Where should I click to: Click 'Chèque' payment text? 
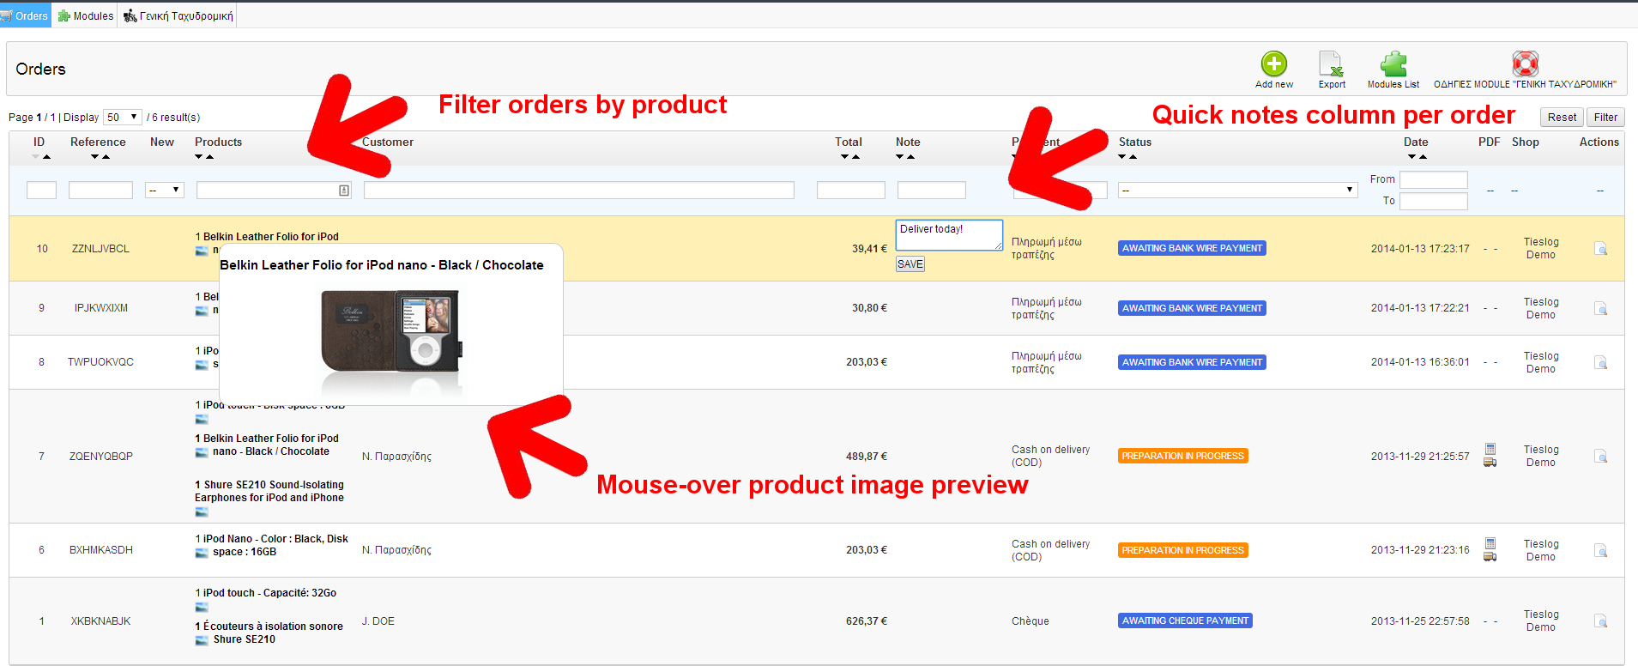[1030, 621]
